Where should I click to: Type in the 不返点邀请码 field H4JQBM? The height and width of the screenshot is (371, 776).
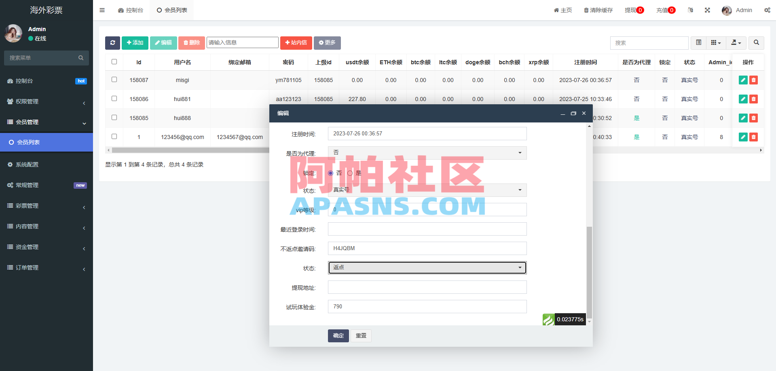click(x=427, y=248)
